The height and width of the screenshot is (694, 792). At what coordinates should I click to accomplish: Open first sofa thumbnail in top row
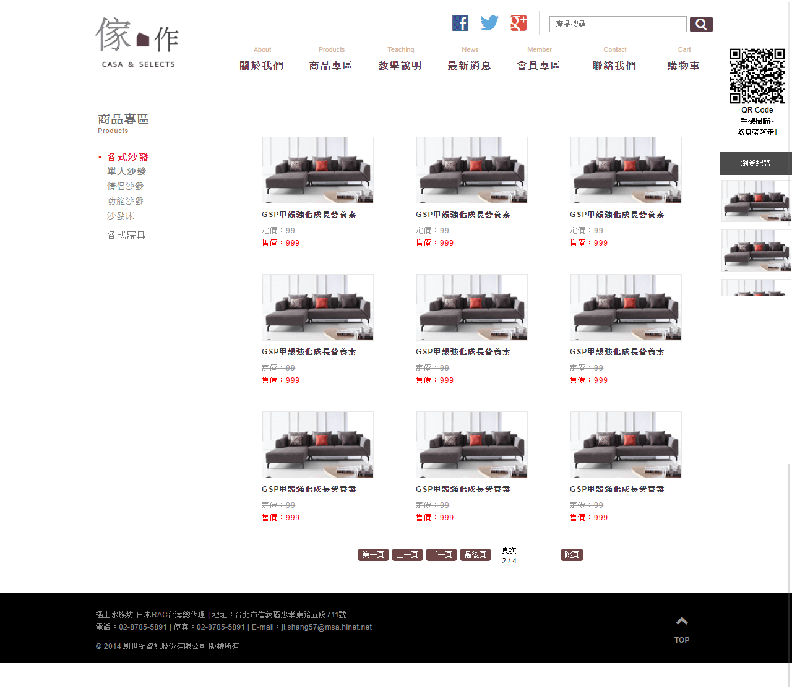[317, 170]
